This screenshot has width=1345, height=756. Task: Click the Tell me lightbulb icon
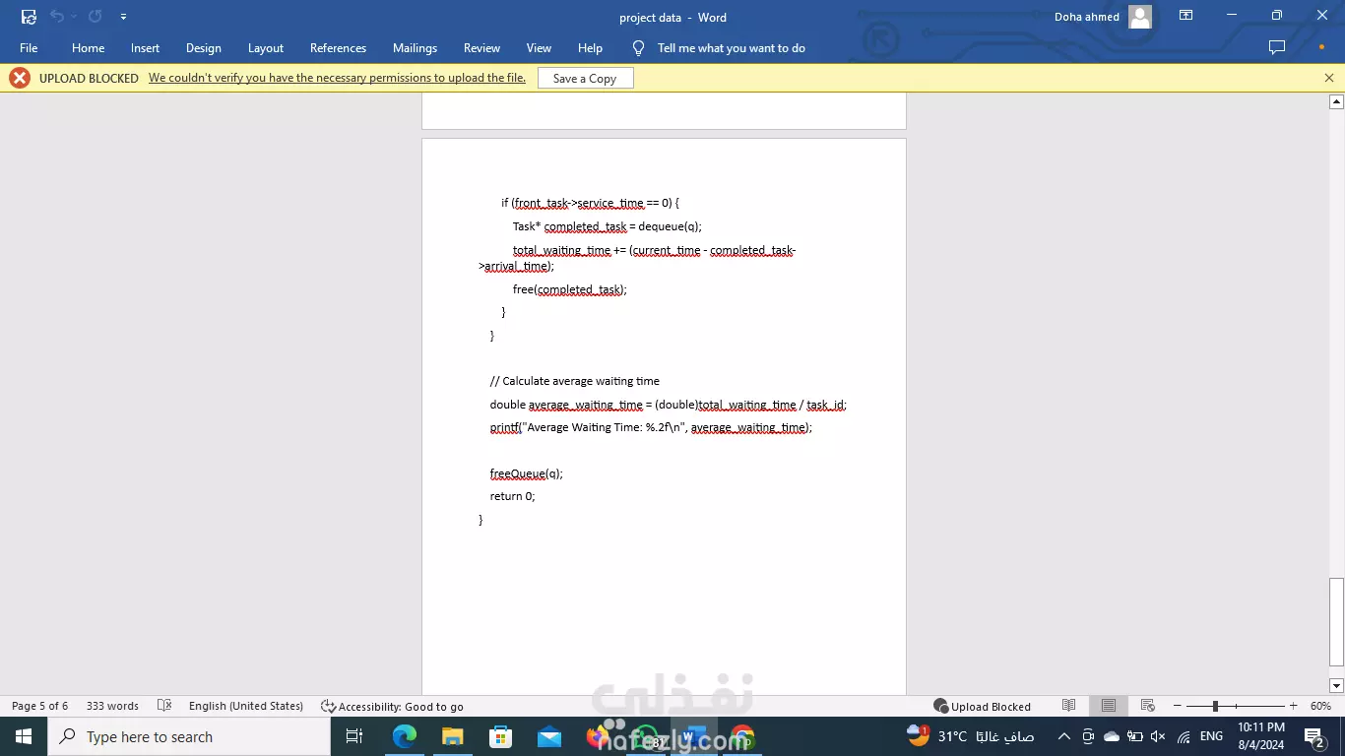pyautogui.click(x=638, y=48)
